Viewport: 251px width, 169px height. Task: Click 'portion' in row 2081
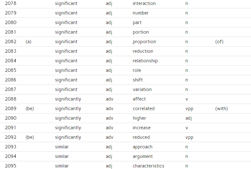tap(141, 32)
